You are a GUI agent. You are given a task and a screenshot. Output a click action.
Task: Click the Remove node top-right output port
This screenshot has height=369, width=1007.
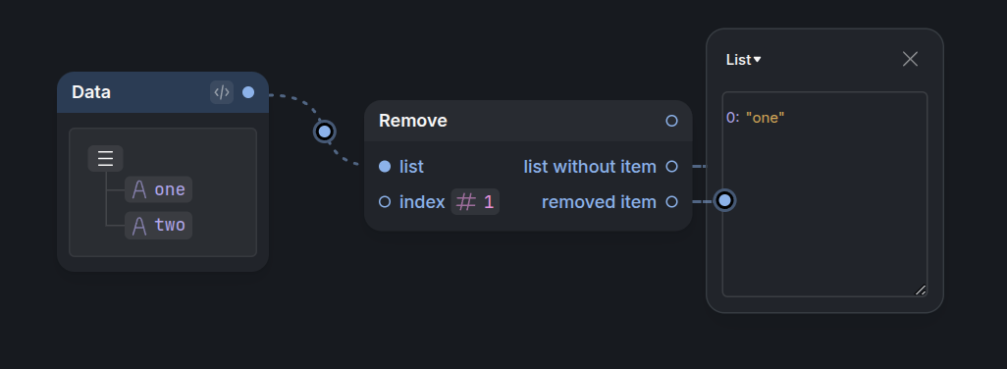671,121
